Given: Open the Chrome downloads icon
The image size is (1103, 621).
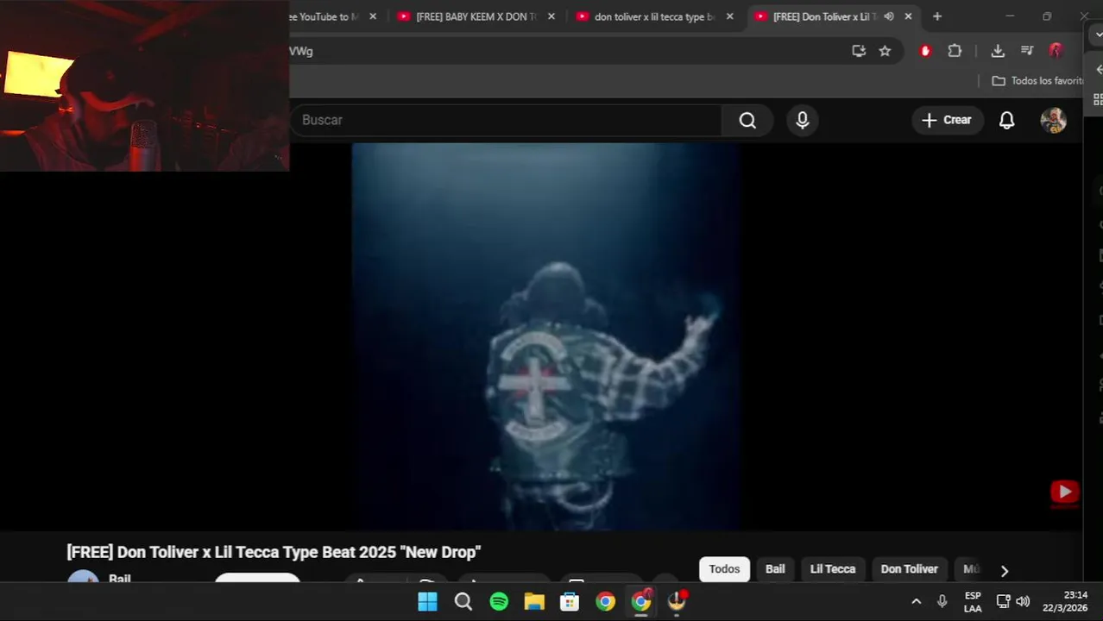Looking at the screenshot, I should pyautogui.click(x=998, y=51).
